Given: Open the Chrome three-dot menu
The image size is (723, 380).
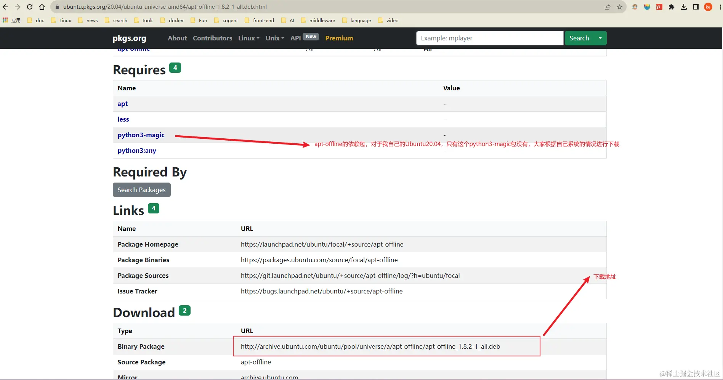Looking at the screenshot, I should (720, 7).
